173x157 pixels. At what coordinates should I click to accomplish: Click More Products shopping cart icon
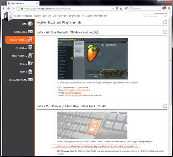30,56
